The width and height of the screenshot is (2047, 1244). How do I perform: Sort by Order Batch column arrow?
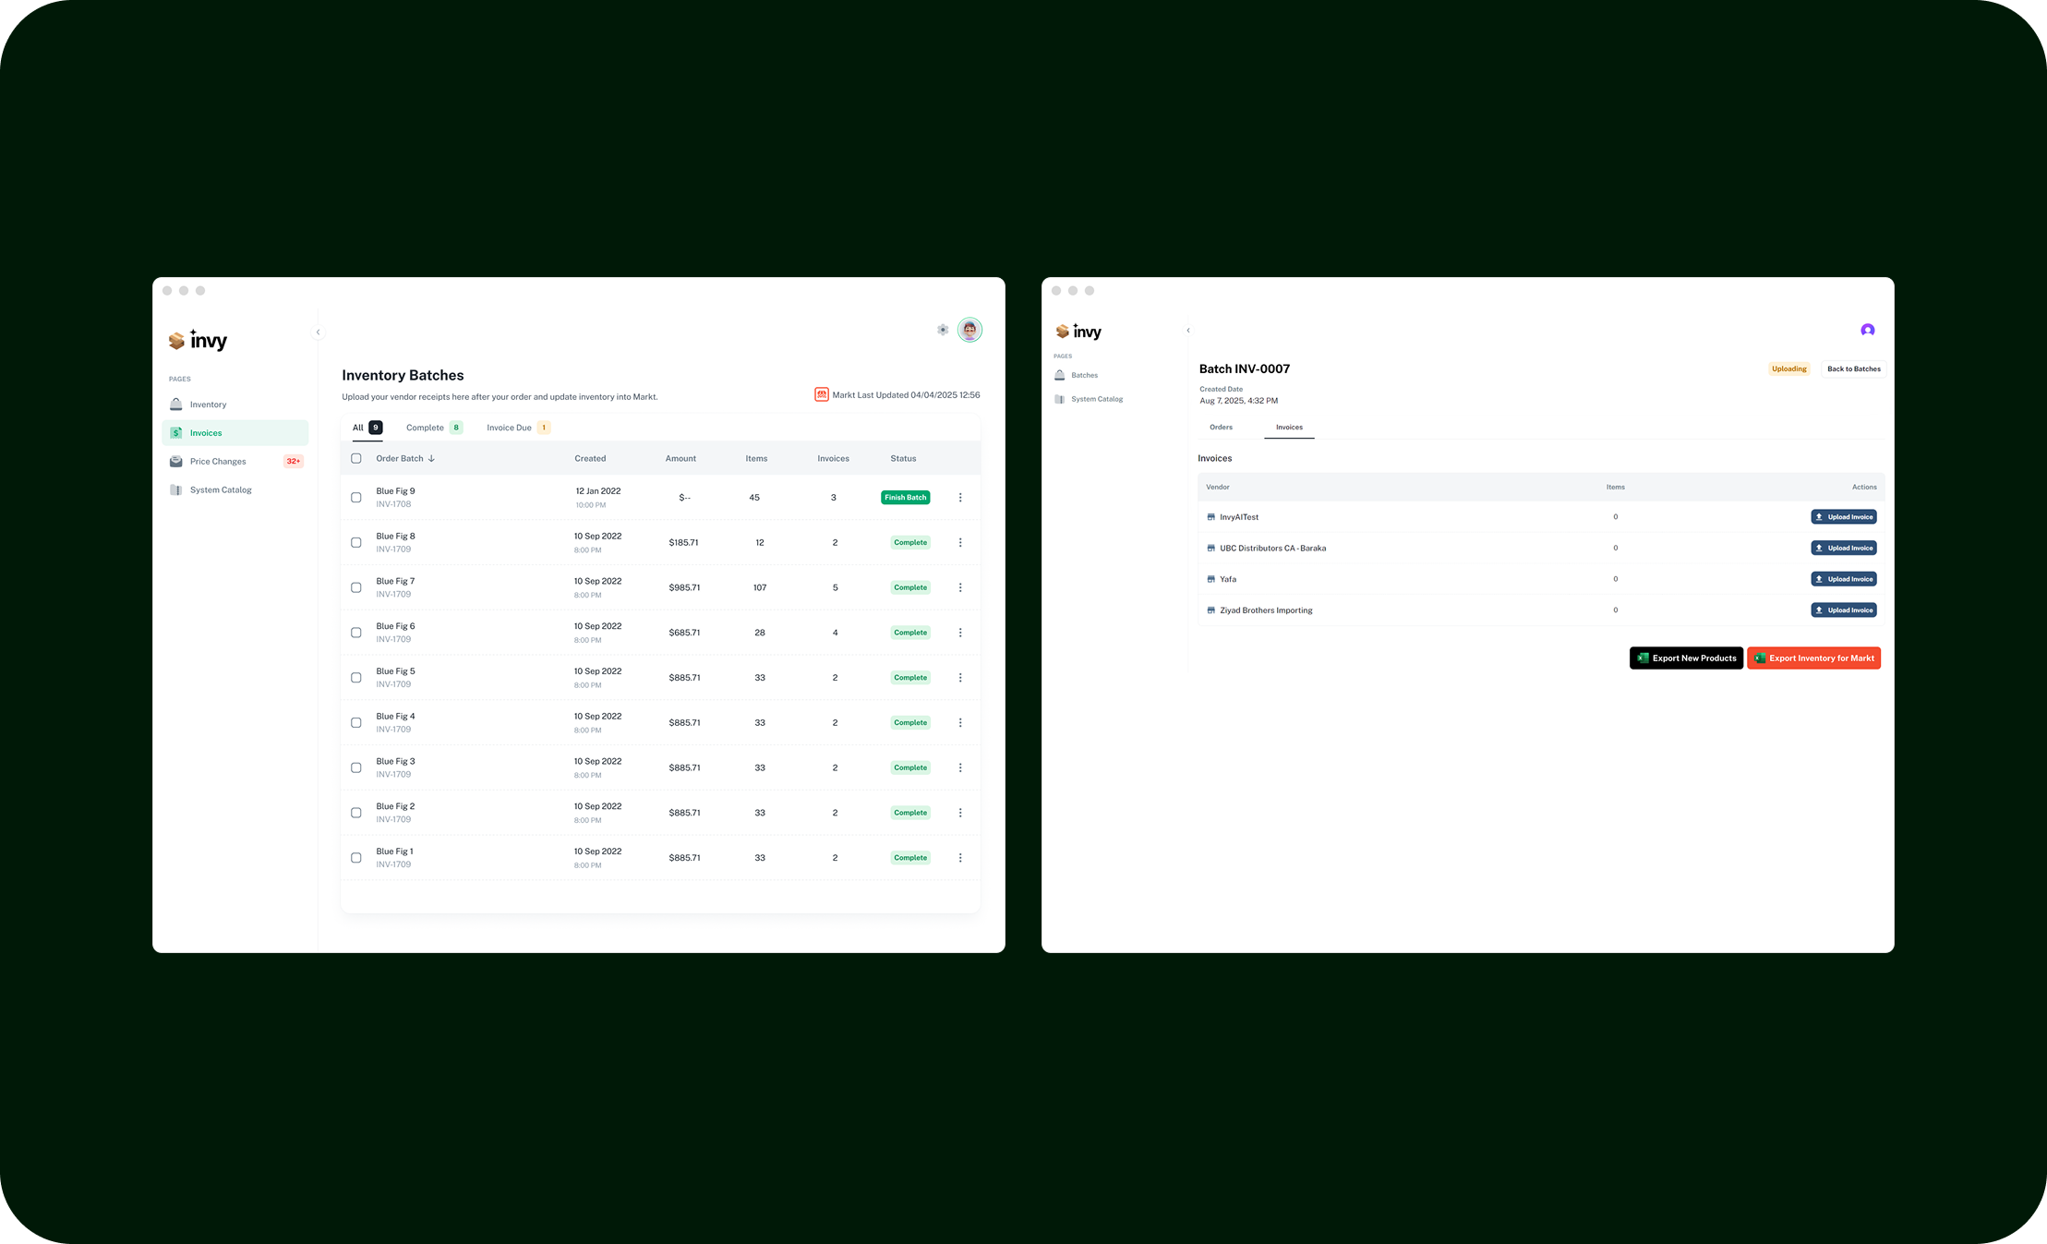(431, 458)
